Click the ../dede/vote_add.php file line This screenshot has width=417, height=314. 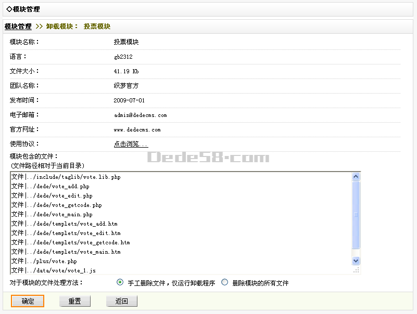coord(61,187)
